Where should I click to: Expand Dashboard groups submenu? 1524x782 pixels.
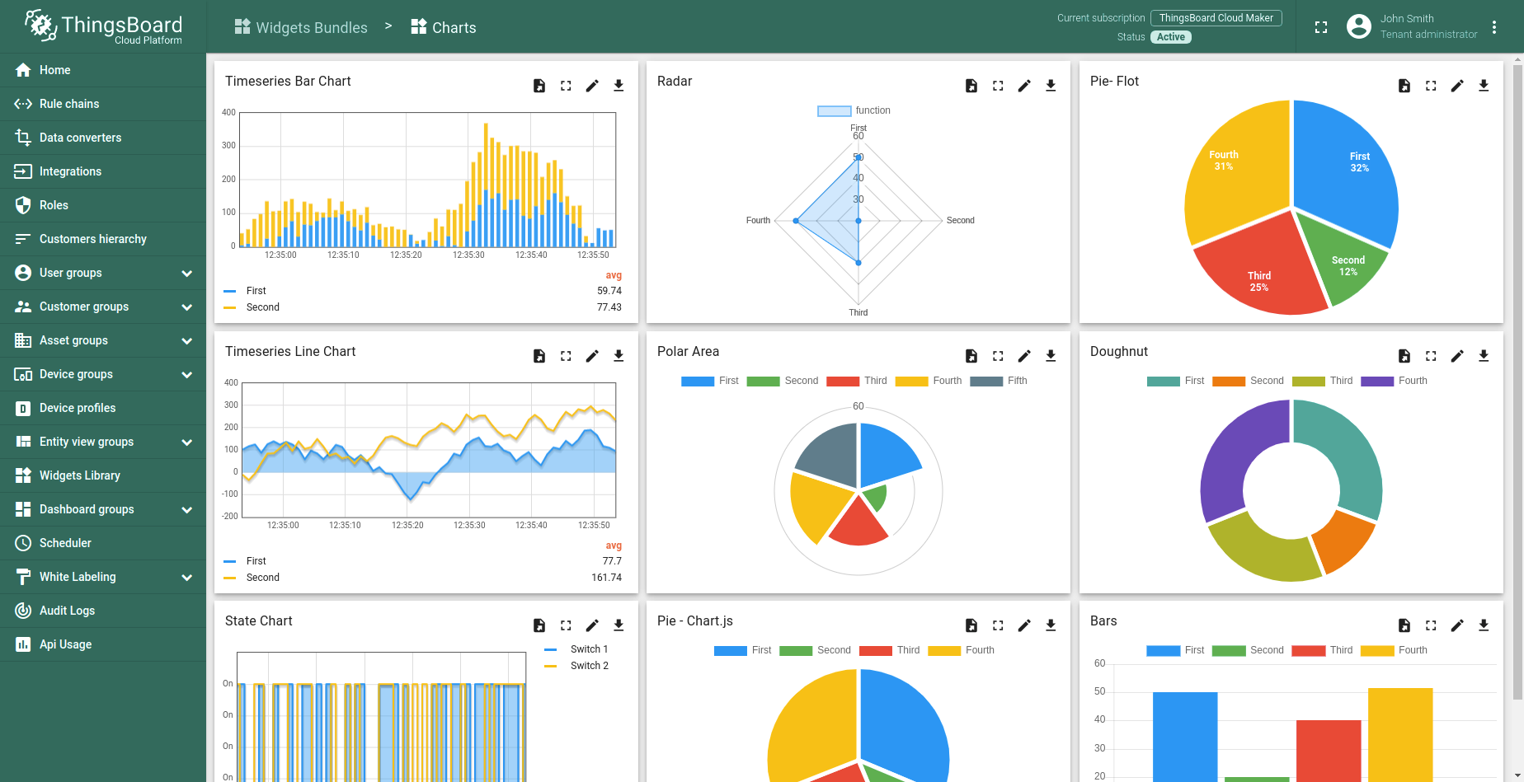[187, 509]
